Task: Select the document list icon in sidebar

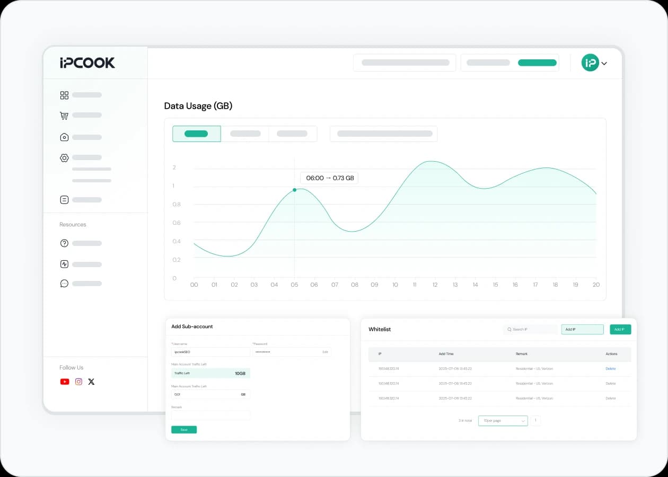Action: point(64,200)
